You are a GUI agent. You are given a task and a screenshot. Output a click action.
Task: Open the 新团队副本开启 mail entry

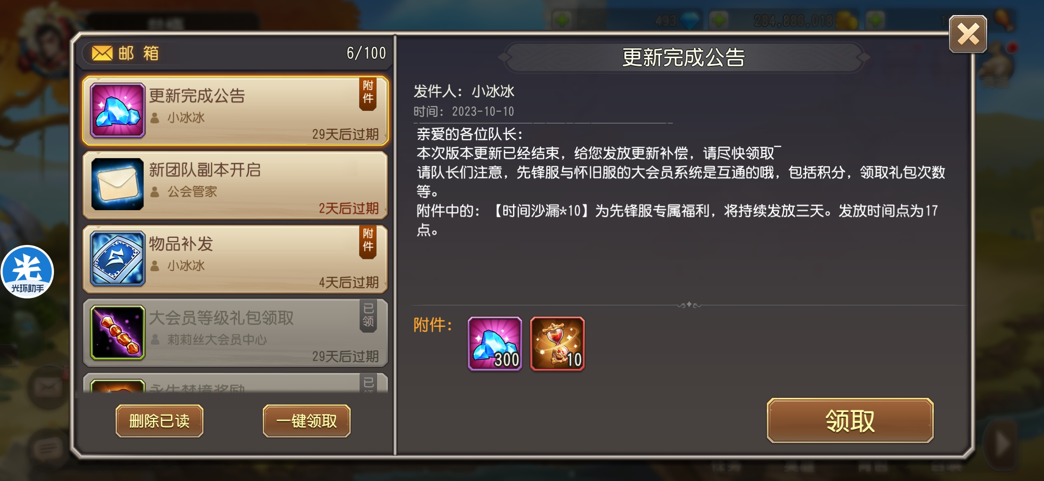[235, 185]
